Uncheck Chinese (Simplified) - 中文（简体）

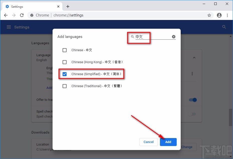(x=64, y=74)
